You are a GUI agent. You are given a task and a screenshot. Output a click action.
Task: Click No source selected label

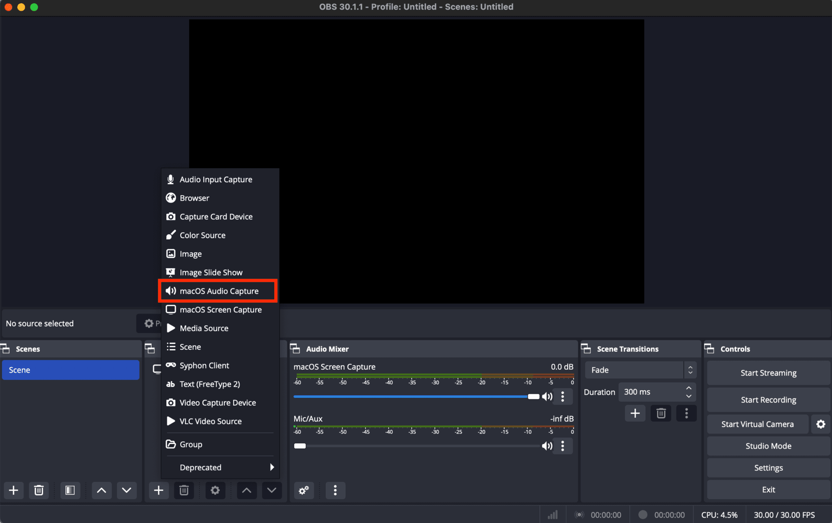(40, 323)
